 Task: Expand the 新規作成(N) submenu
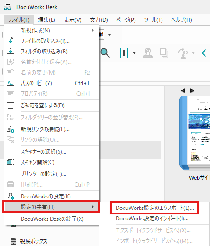pyautogui.click(x=52, y=31)
